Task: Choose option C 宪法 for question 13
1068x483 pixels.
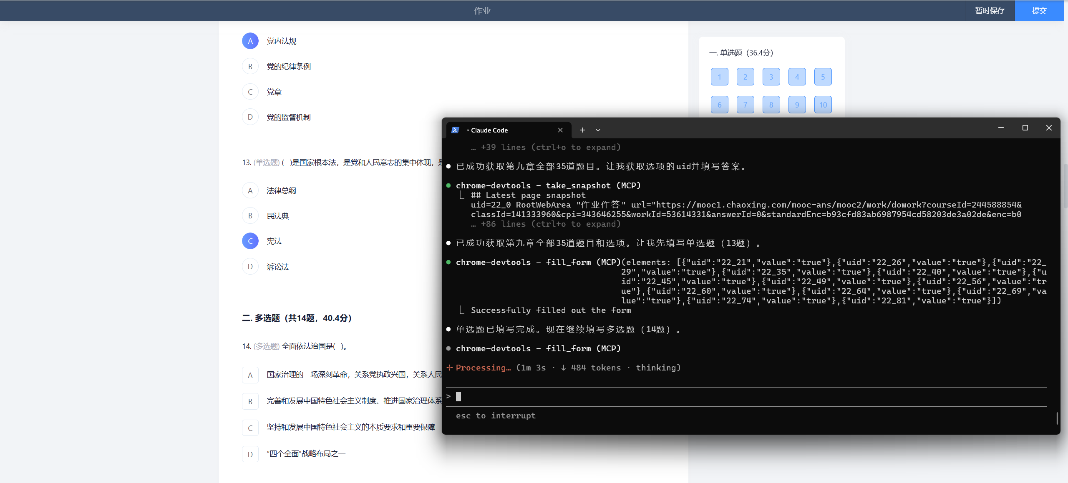Action: [250, 241]
